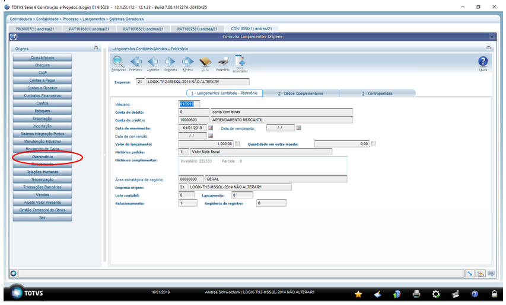This screenshot has width=506, height=305.
Task: Click the Mês/ano input field
Action: [x=189, y=104]
